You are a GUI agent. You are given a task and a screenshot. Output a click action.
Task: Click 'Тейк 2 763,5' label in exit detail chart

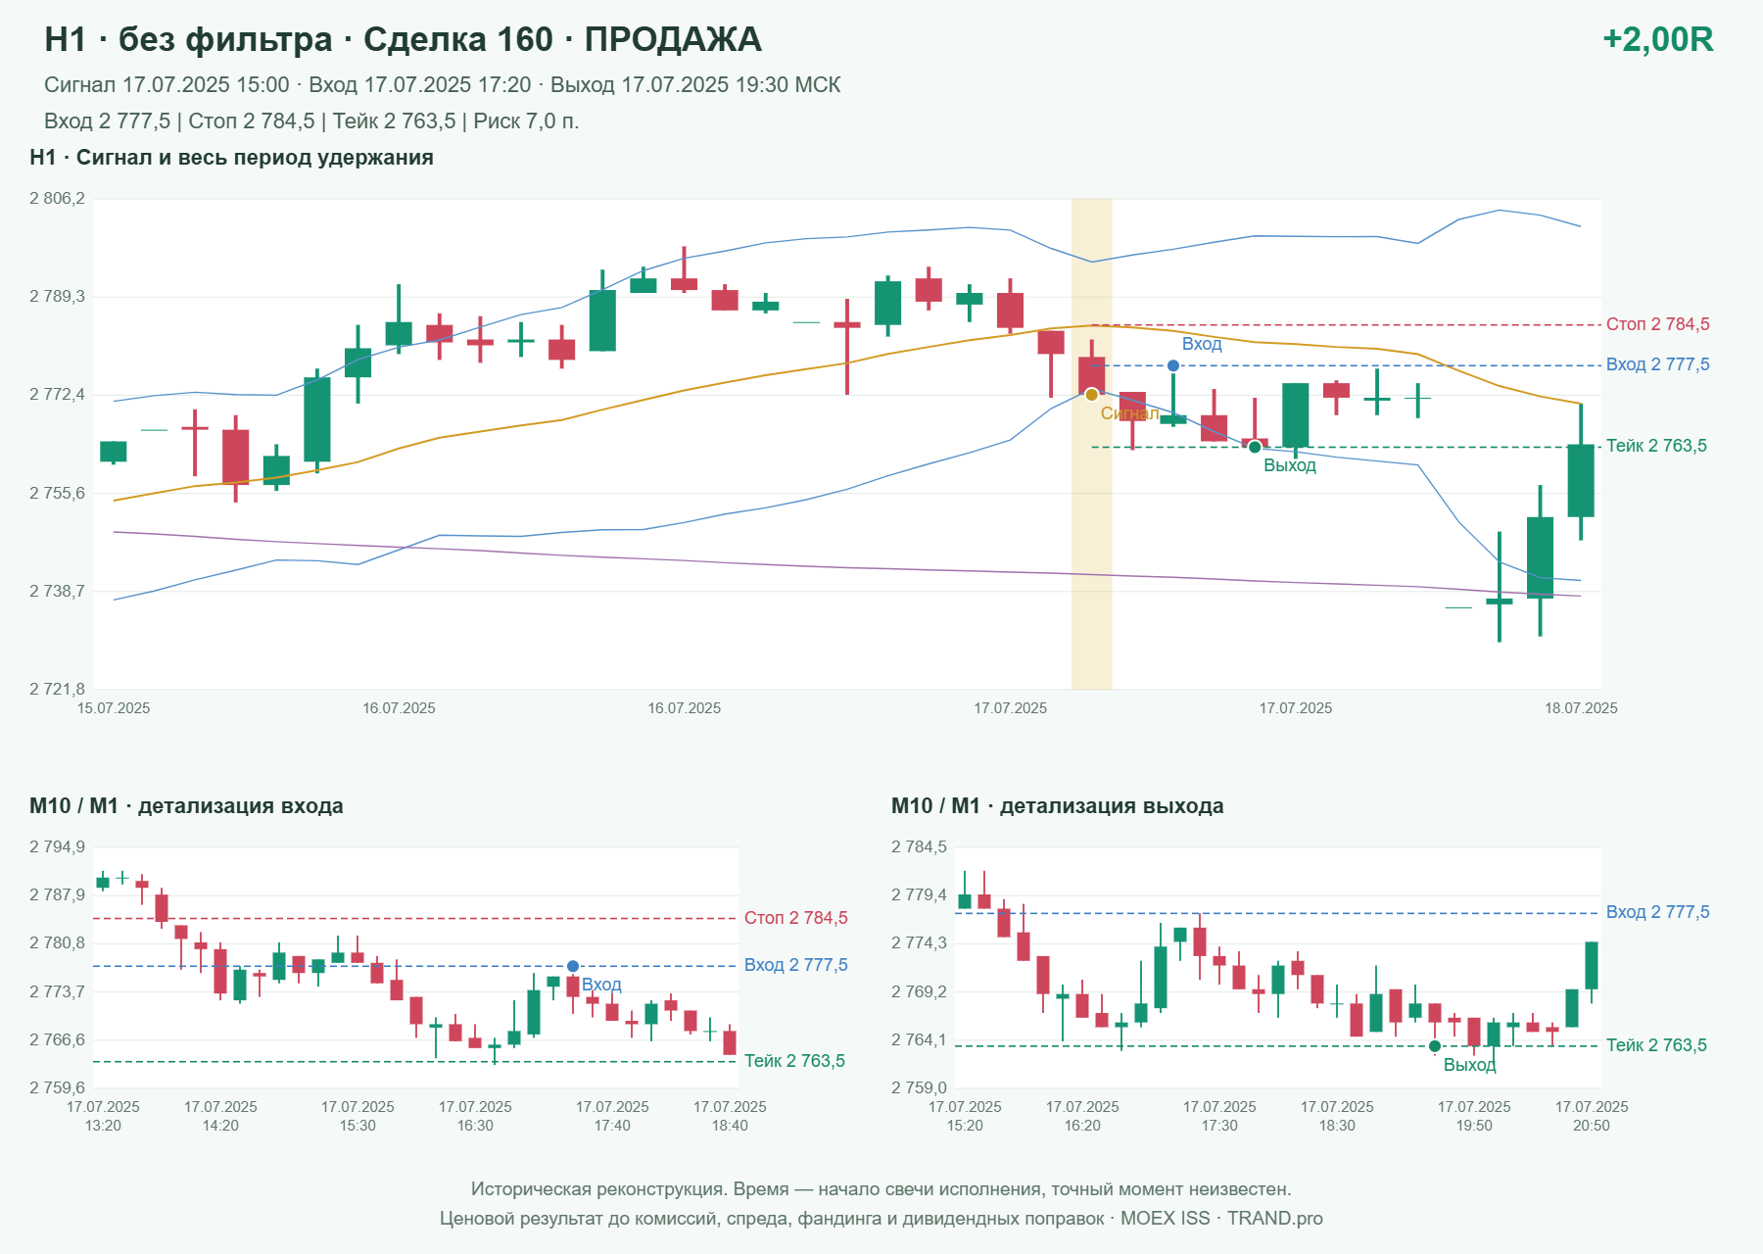pyautogui.click(x=1656, y=1045)
